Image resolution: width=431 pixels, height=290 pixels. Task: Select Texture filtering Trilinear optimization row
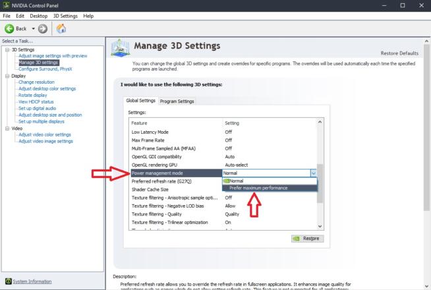[223, 223]
